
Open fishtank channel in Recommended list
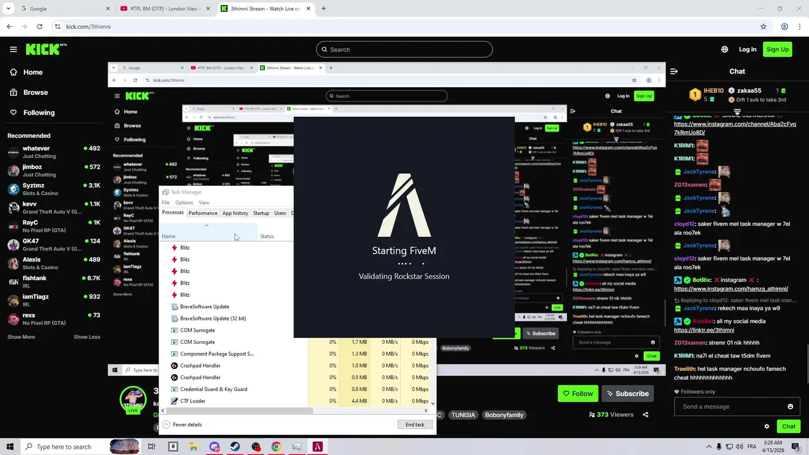tap(53, 282)
